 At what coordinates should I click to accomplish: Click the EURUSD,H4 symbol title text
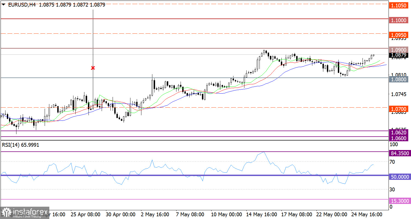coord(22,5)
